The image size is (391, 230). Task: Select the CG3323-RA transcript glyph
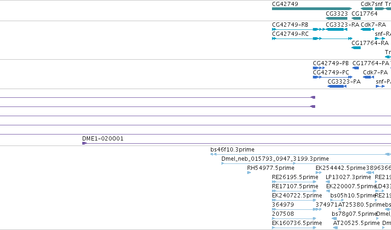tap(337, 29)
